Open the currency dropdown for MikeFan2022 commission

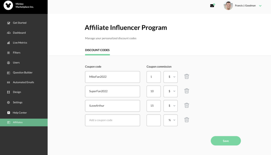pyautogui.click(x=170, y=77)
